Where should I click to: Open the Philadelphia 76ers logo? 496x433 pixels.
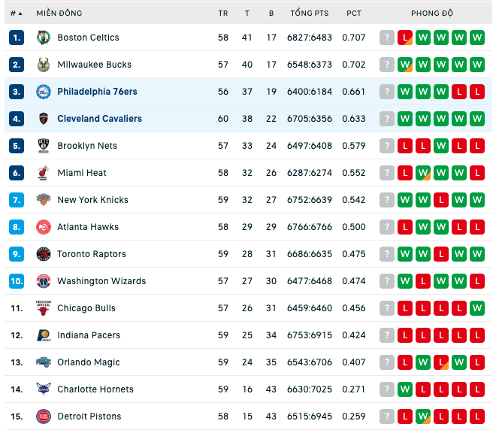click(44, 92)
